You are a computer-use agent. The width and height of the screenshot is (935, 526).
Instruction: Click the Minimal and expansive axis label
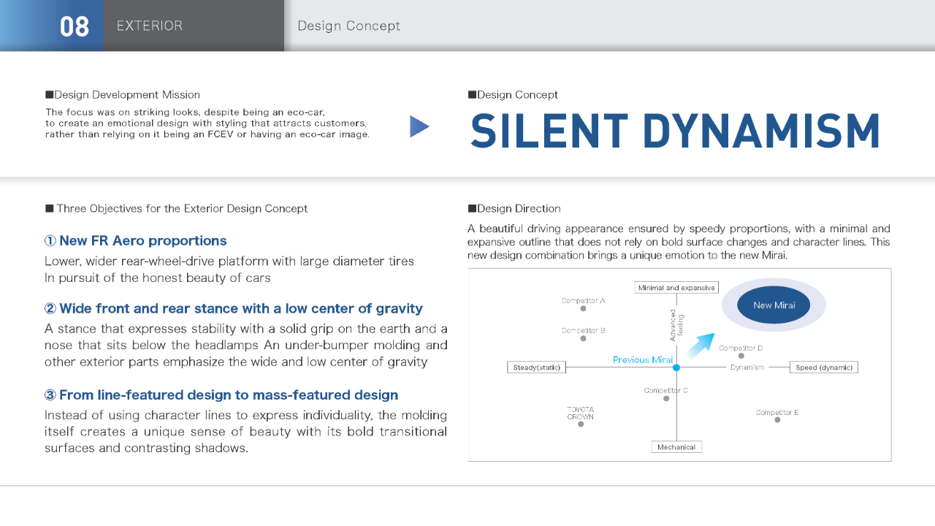676,288
